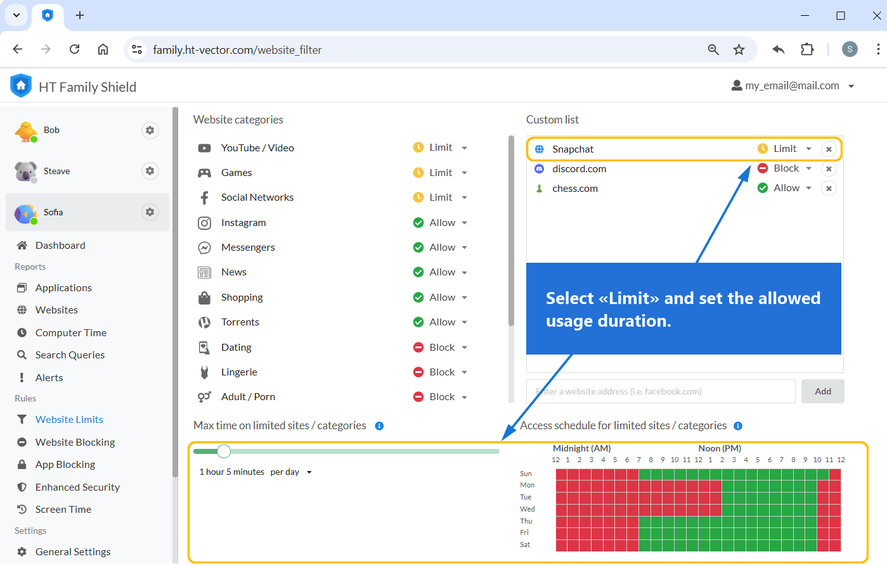The width and height of the screenshot is (887, 566).
Task: Reload the page
Action: coord(75,49)
